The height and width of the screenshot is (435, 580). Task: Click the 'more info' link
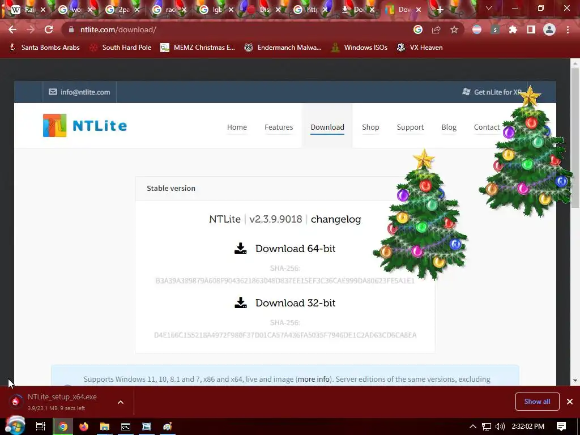click(314, 379)
